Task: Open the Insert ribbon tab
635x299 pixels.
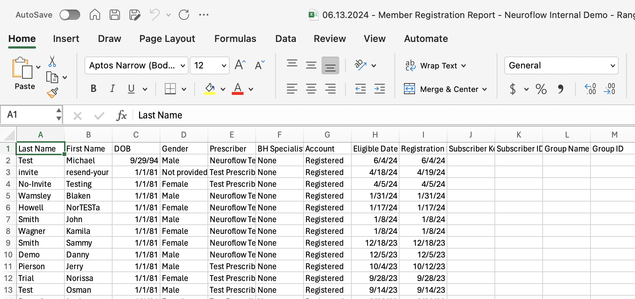Action: (66, 39)
